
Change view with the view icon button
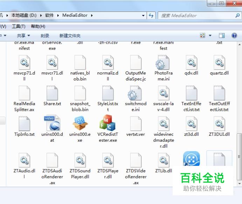pos(202,35)
